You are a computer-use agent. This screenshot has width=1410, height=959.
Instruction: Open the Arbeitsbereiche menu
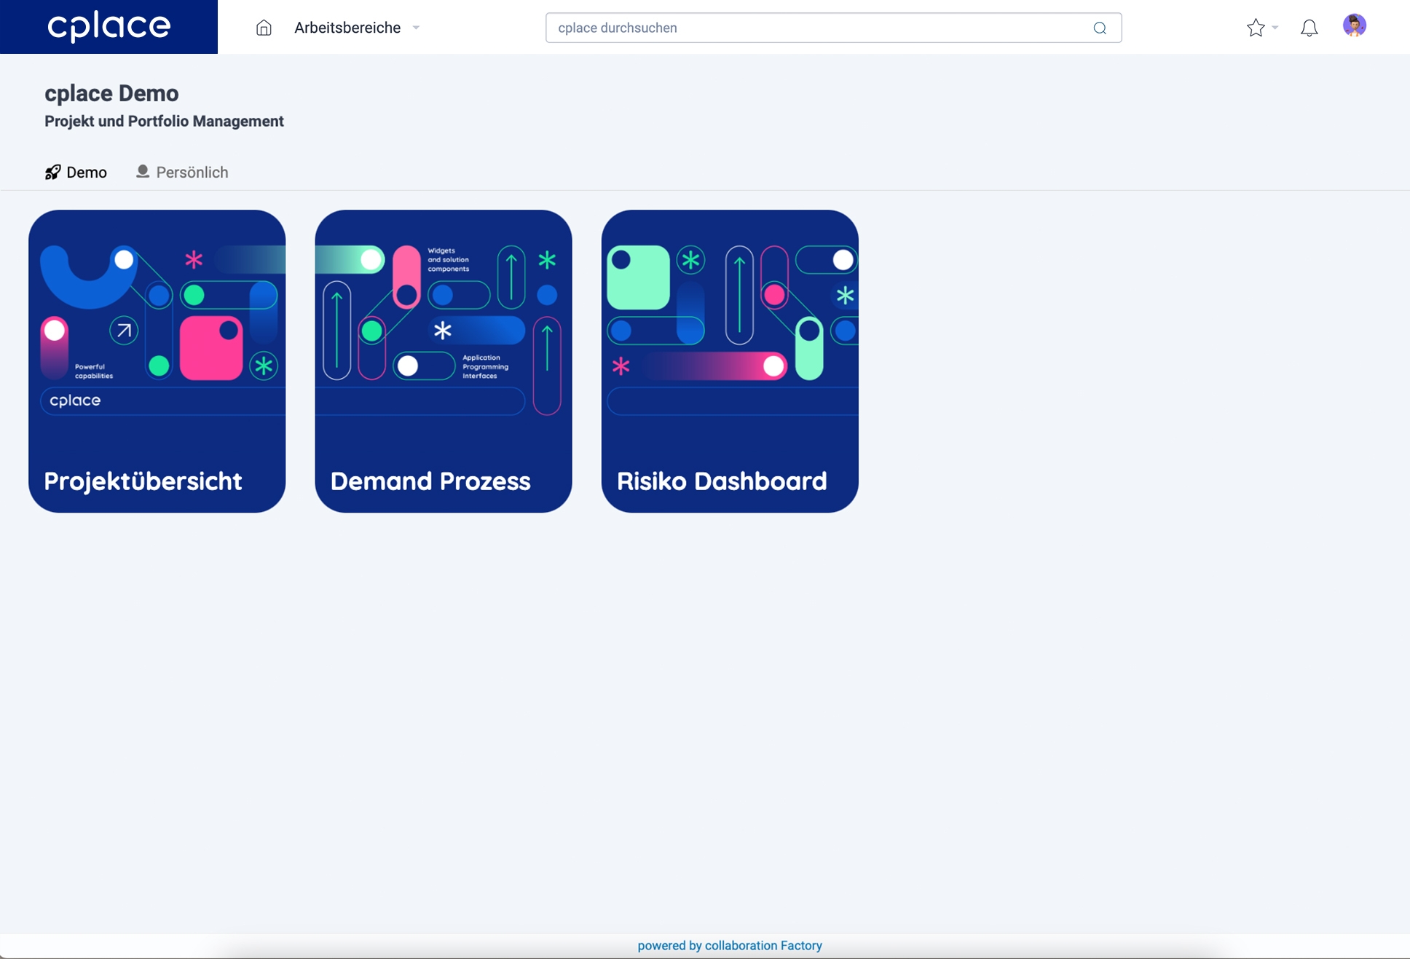click(347, 28)
